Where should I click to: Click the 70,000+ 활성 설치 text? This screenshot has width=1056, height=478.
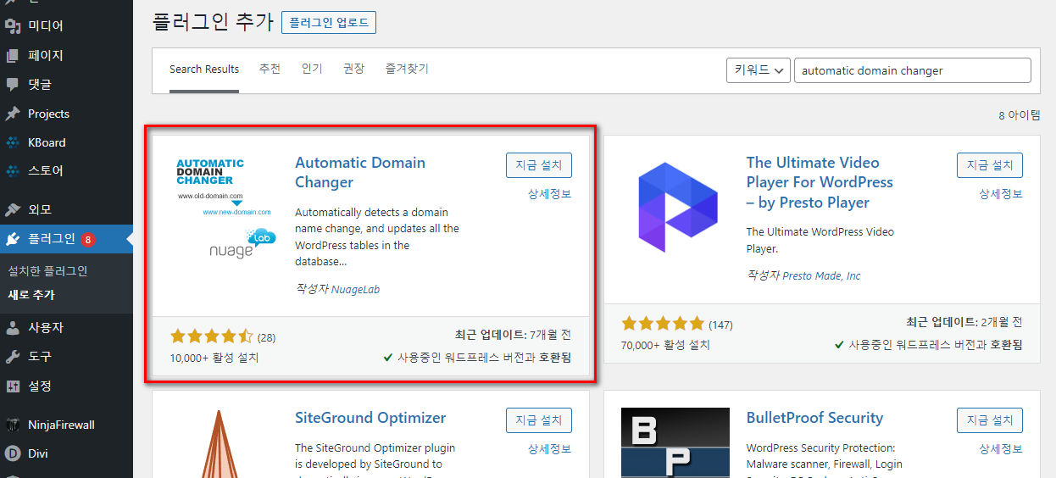click(665, 345)
